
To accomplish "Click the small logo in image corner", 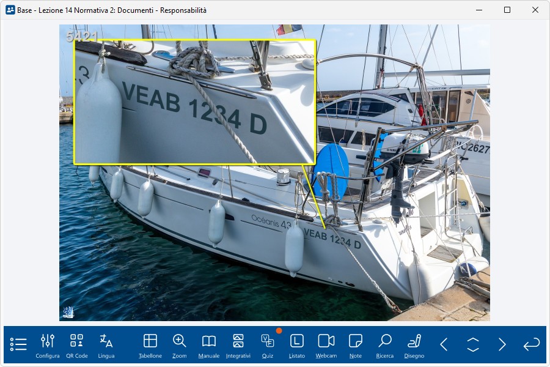I will pyautogui.click(x=68, y=313).
